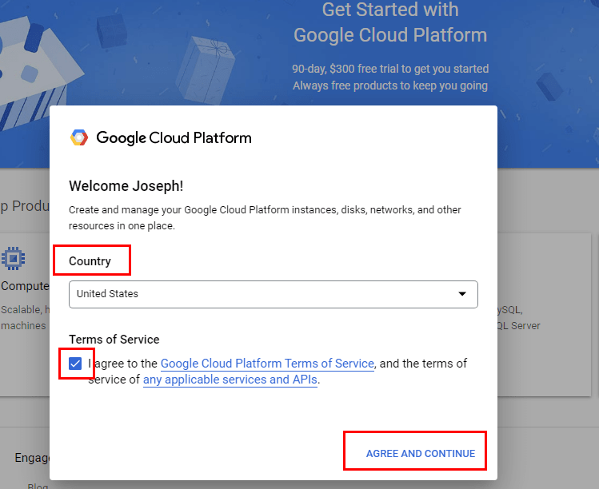Click the AGREE AND CONTINUE button
The image size is (599, 489).
[421, 454]
